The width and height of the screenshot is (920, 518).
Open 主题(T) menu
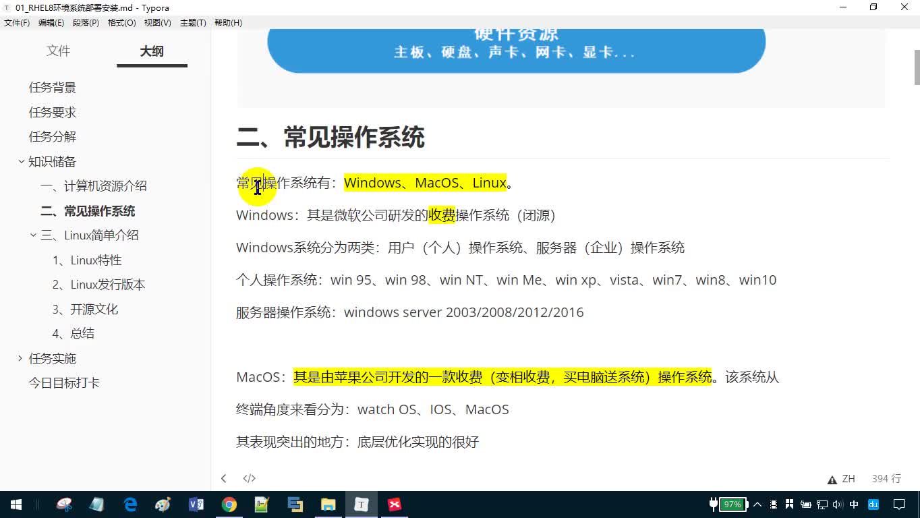193,22
